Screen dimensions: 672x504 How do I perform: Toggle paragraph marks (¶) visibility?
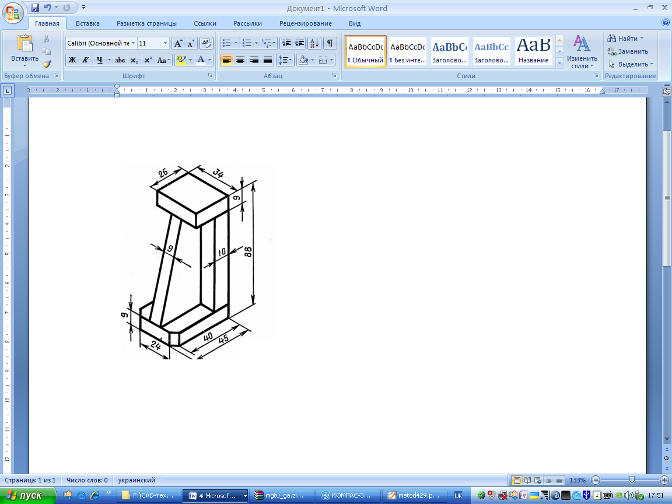pos(330,43)
